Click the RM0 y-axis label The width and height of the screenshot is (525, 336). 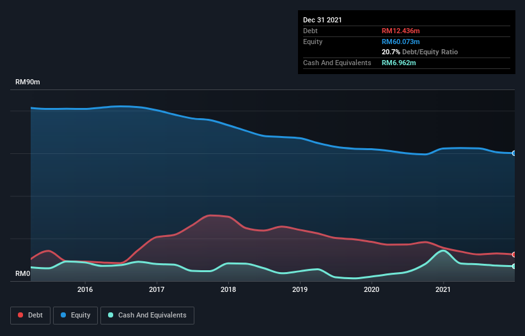pos(23,273)
